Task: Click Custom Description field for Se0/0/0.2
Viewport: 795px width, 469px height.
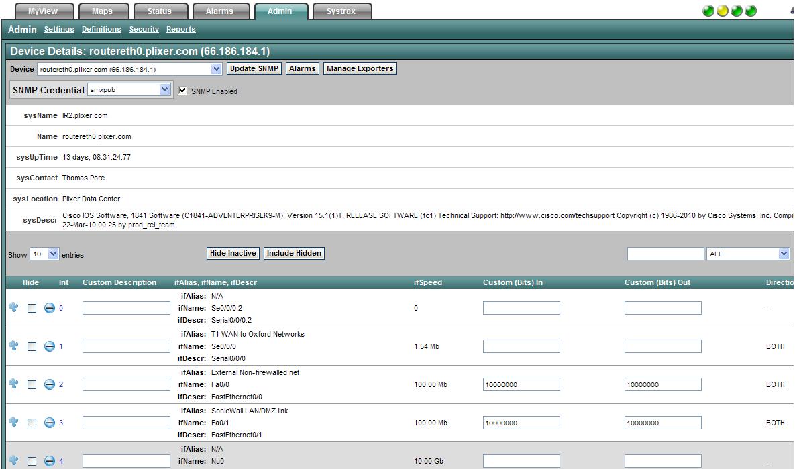Action: (126, 308)
